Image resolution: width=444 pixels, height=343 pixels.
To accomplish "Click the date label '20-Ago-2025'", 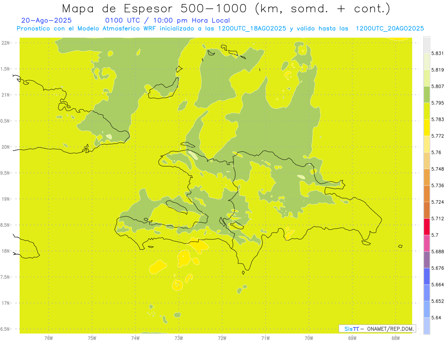I will (47, 20).
